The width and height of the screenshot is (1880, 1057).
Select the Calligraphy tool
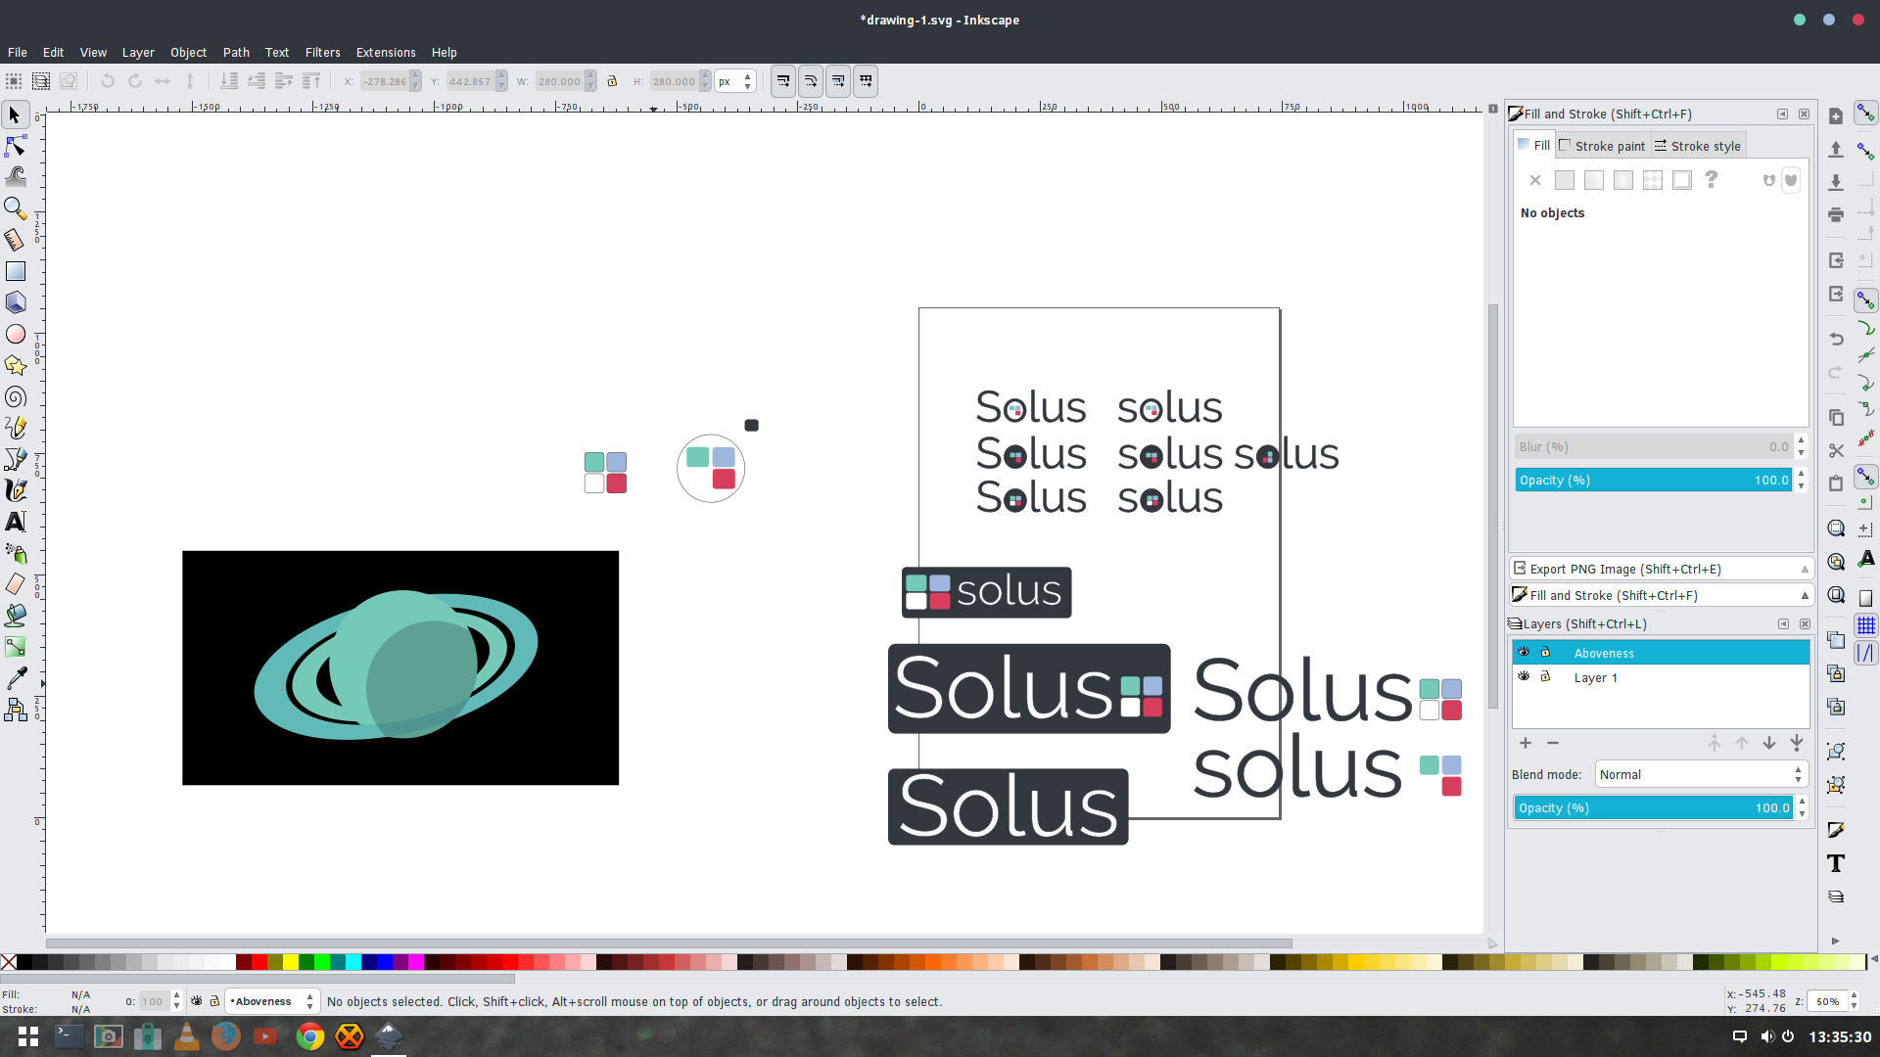click(x=15, y=490)
